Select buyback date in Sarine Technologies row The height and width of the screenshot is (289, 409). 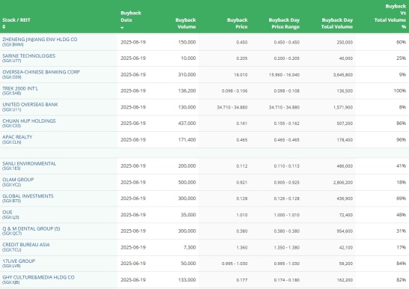coord(133,58)
